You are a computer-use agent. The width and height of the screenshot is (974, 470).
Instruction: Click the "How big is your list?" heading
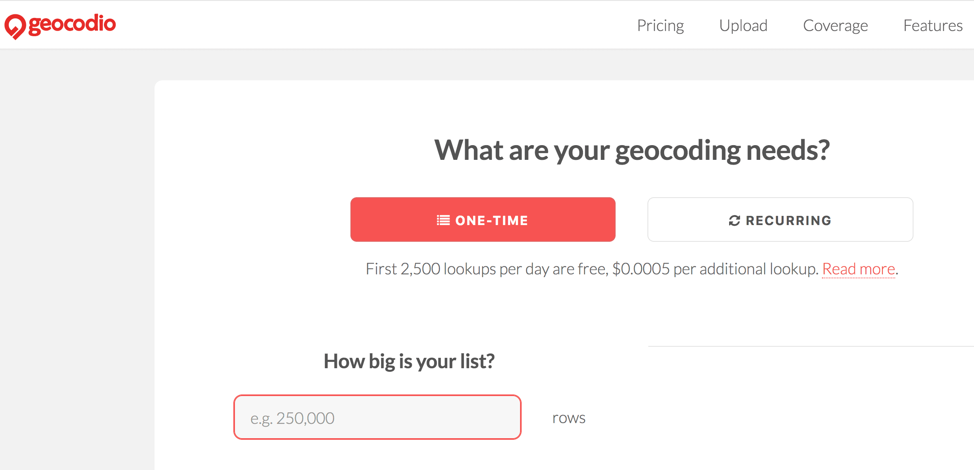[409, 361]
